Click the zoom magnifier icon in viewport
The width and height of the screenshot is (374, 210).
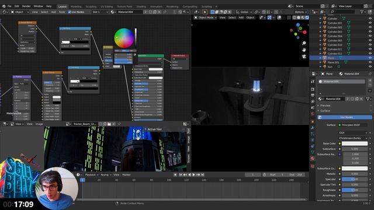pos(304,43)
